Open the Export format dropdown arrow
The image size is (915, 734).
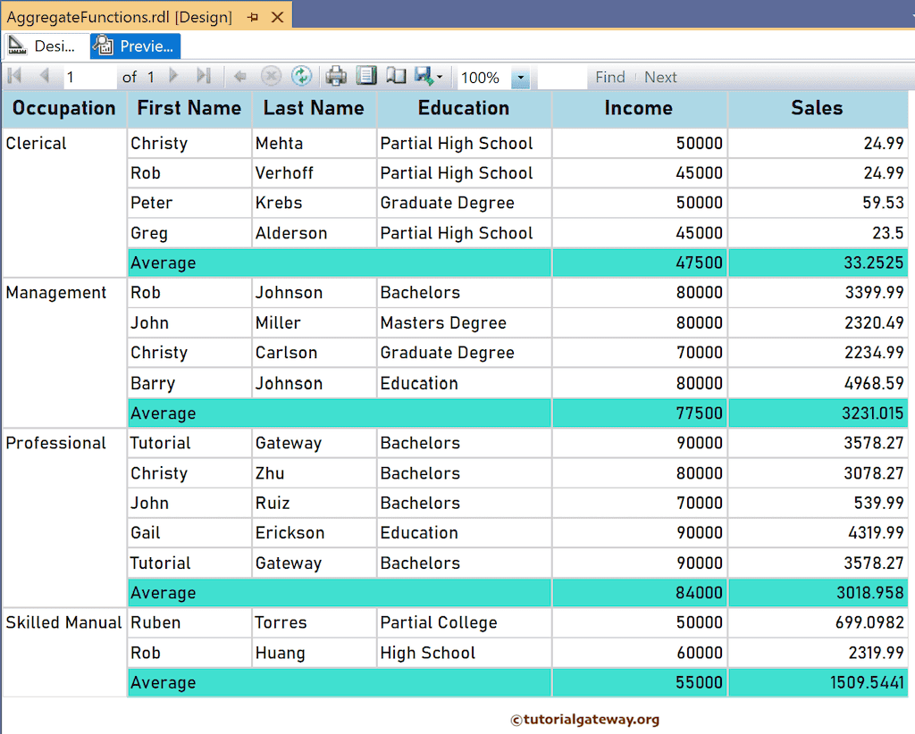[x=438, y=76]
